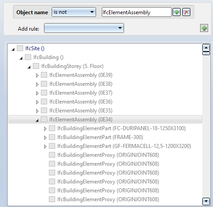213x207 pixels.
Task: Open the 'is not' condition dropdown
Action: click(74, 12)
